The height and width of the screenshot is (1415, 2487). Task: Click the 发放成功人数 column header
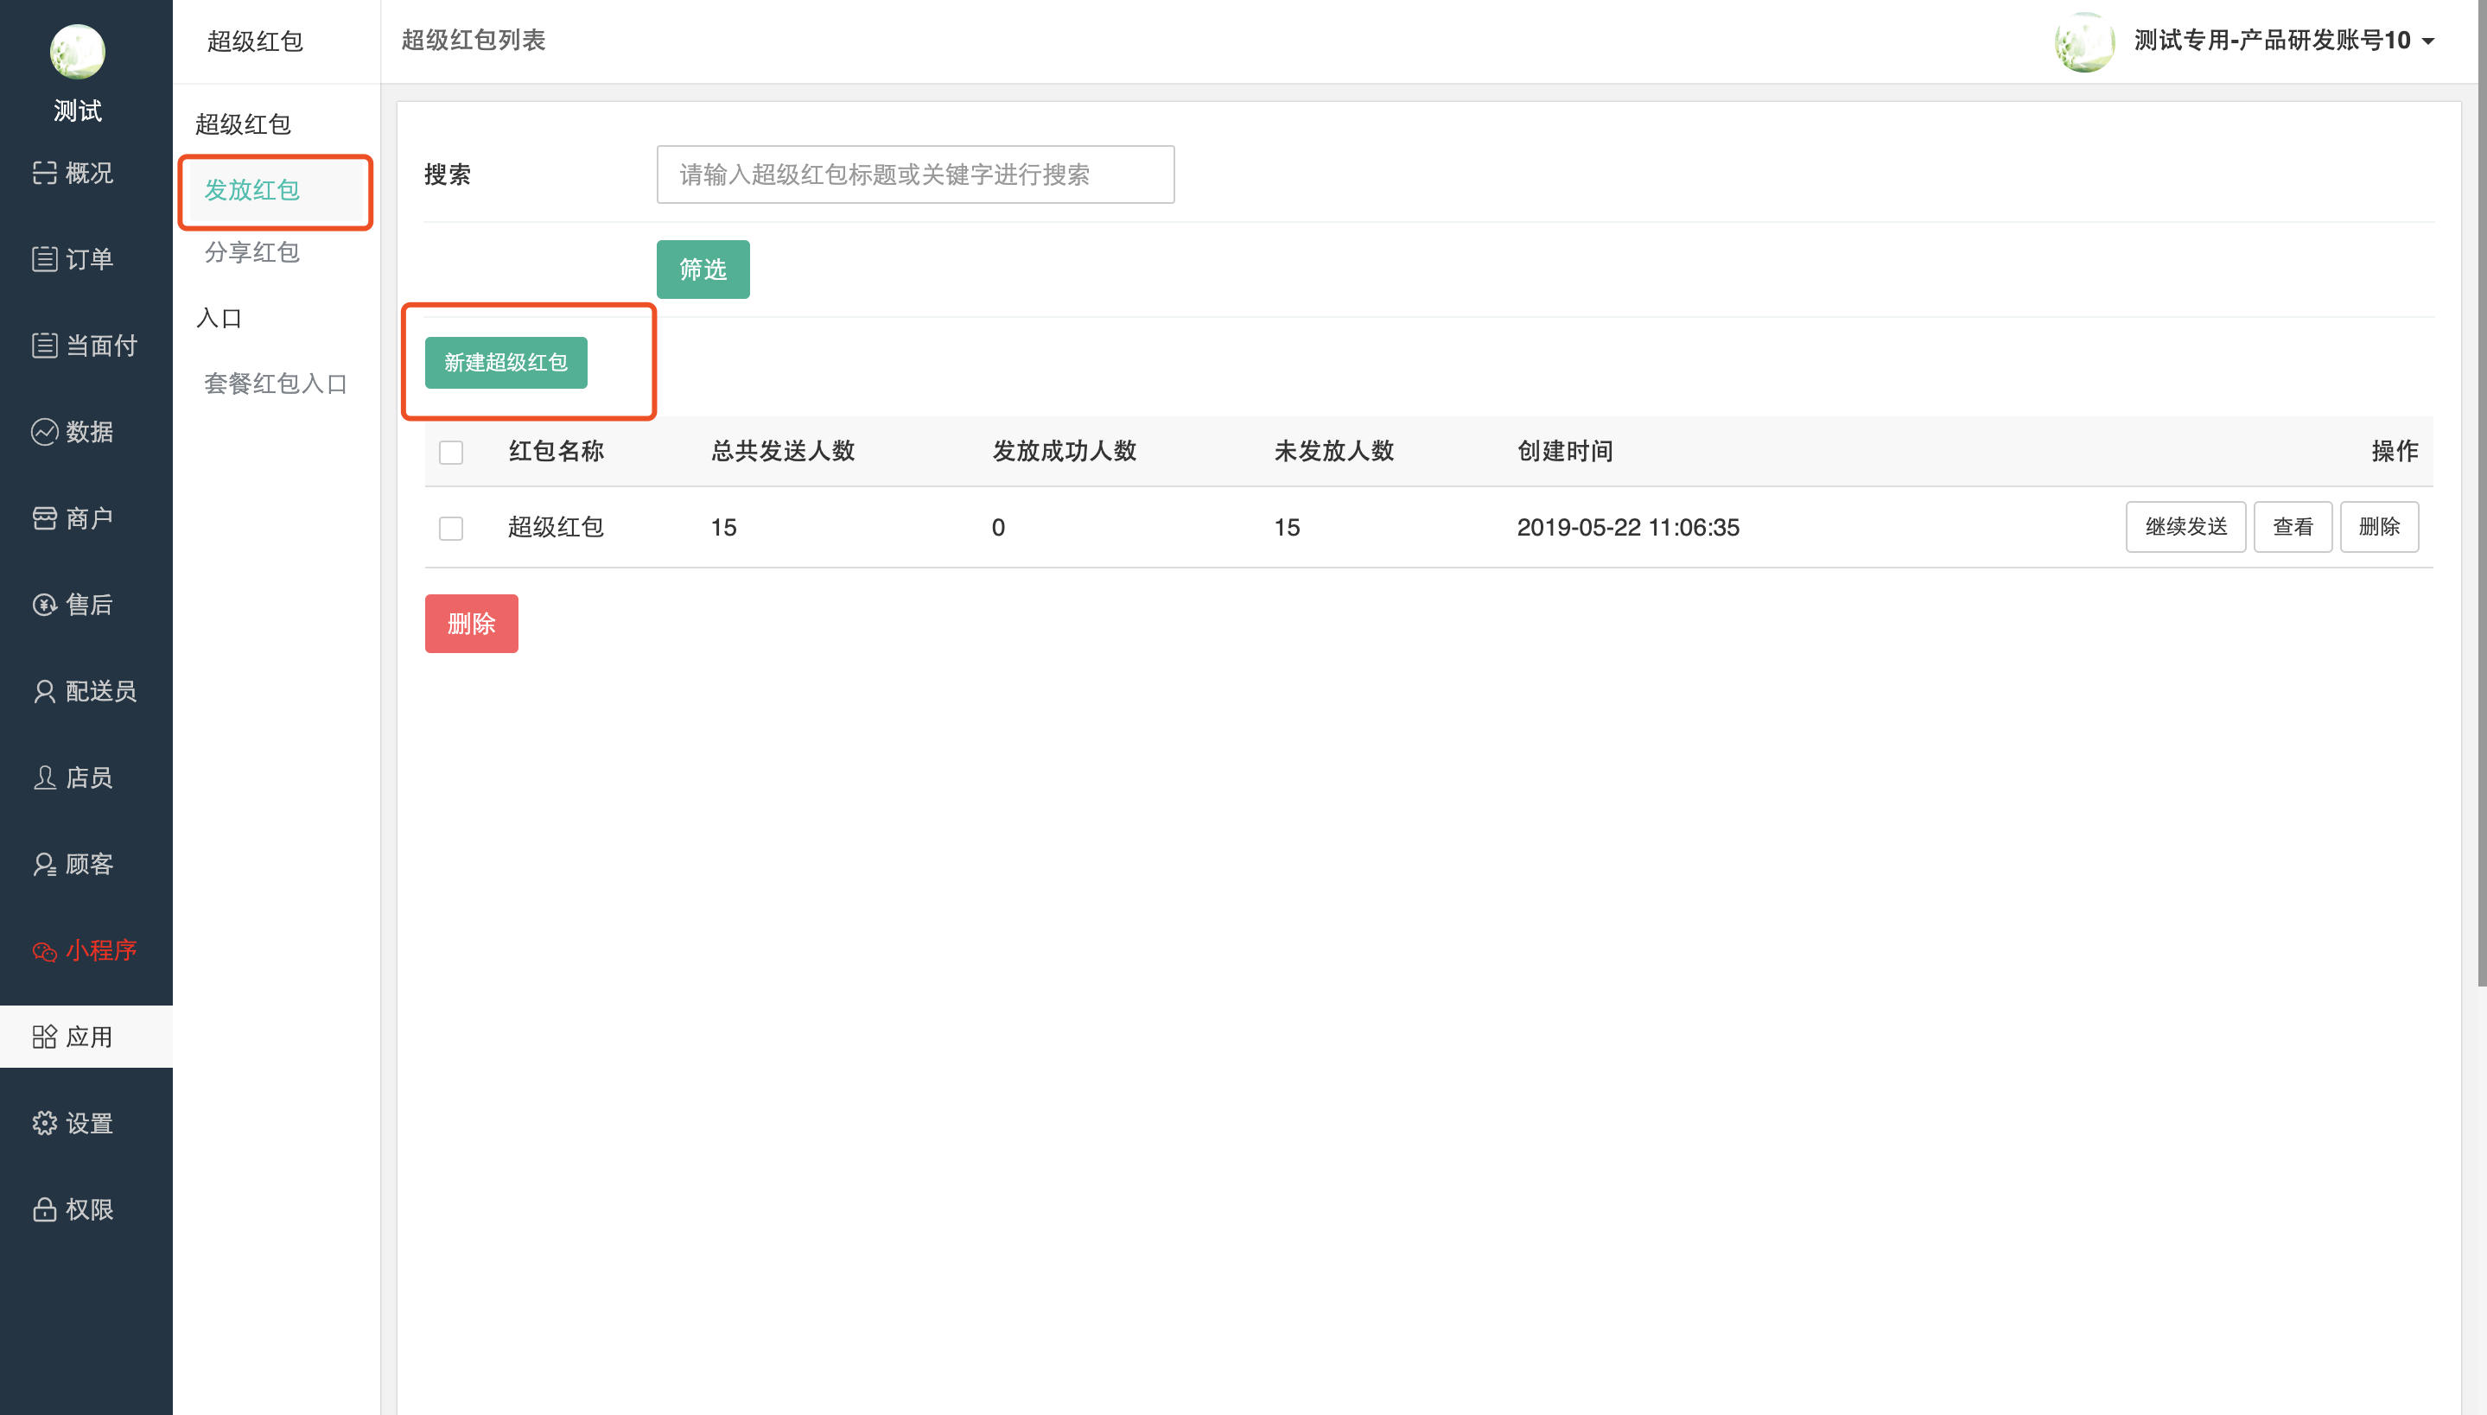[x=1065, y=451]
